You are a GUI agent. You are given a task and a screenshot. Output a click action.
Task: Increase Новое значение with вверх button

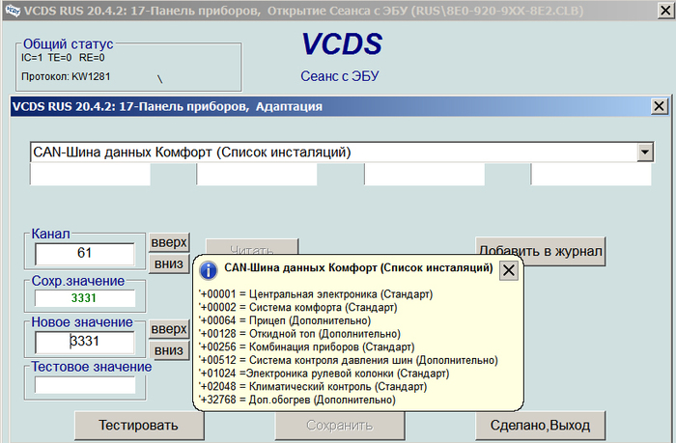click(x=169, y=329)
